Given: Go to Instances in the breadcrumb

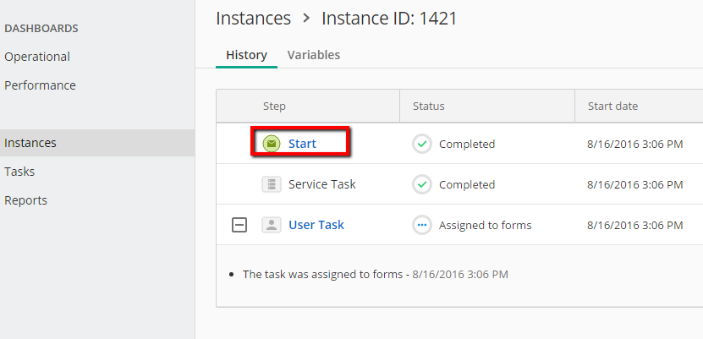Looking at the screenshot, I should (x=253, y=19).
